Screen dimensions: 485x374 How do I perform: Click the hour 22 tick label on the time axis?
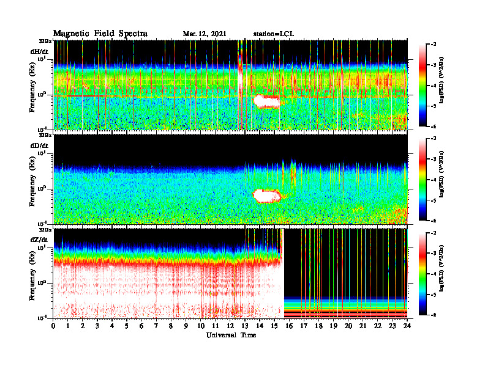tap(378, 326)
